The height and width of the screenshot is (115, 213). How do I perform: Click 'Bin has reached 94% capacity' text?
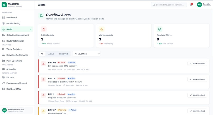pyautogui.click(x=62, y=66)
